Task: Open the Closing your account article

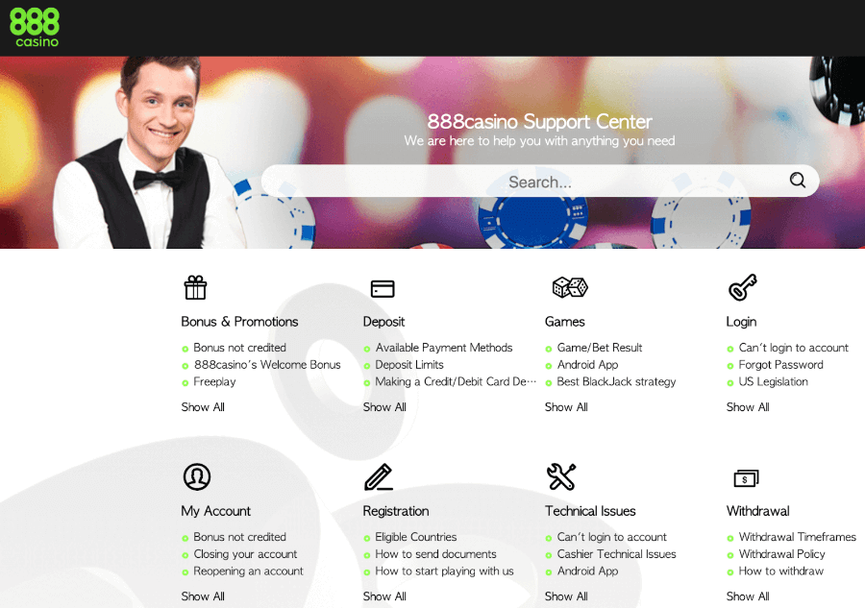Action: pyautogui.click(x=245, y=554)
